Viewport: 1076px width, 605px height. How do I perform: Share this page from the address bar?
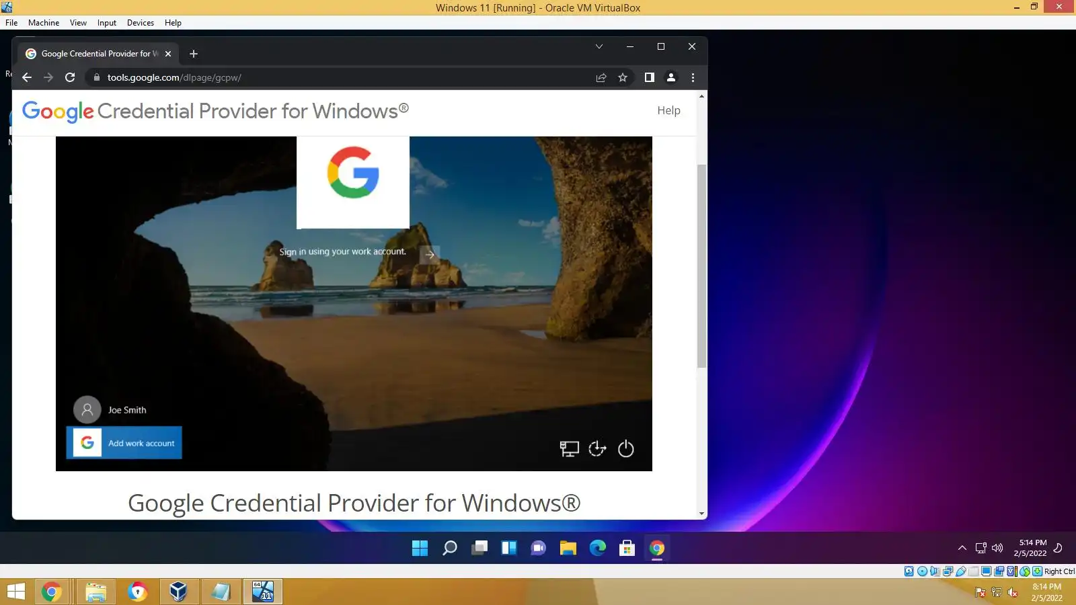[601, 77]
